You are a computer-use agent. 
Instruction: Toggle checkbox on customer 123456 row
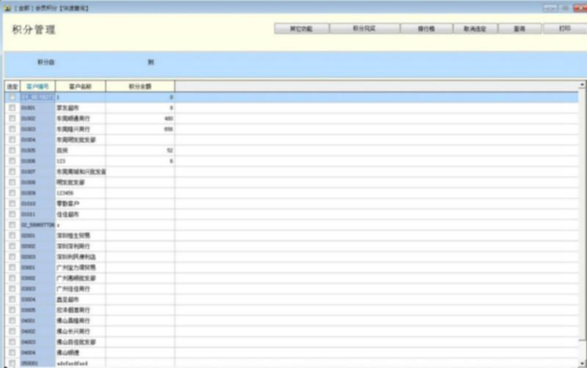(12, 193)
